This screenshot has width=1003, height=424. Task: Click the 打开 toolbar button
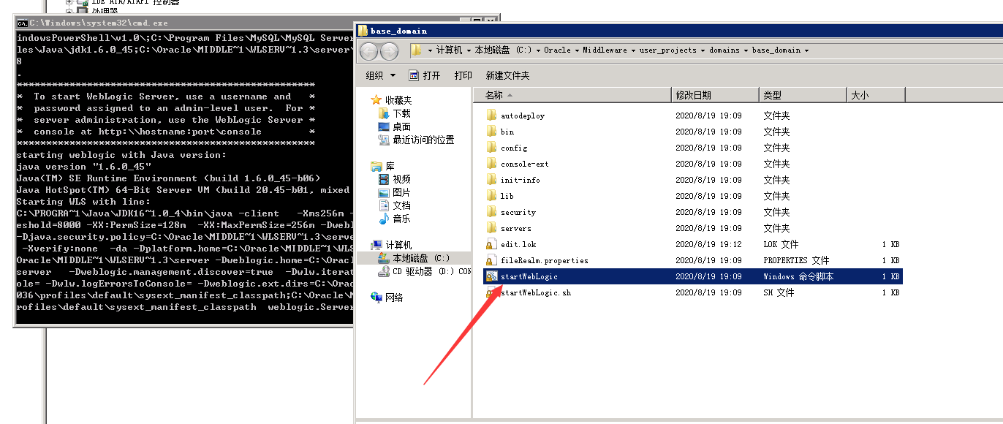tap(425, 75)
